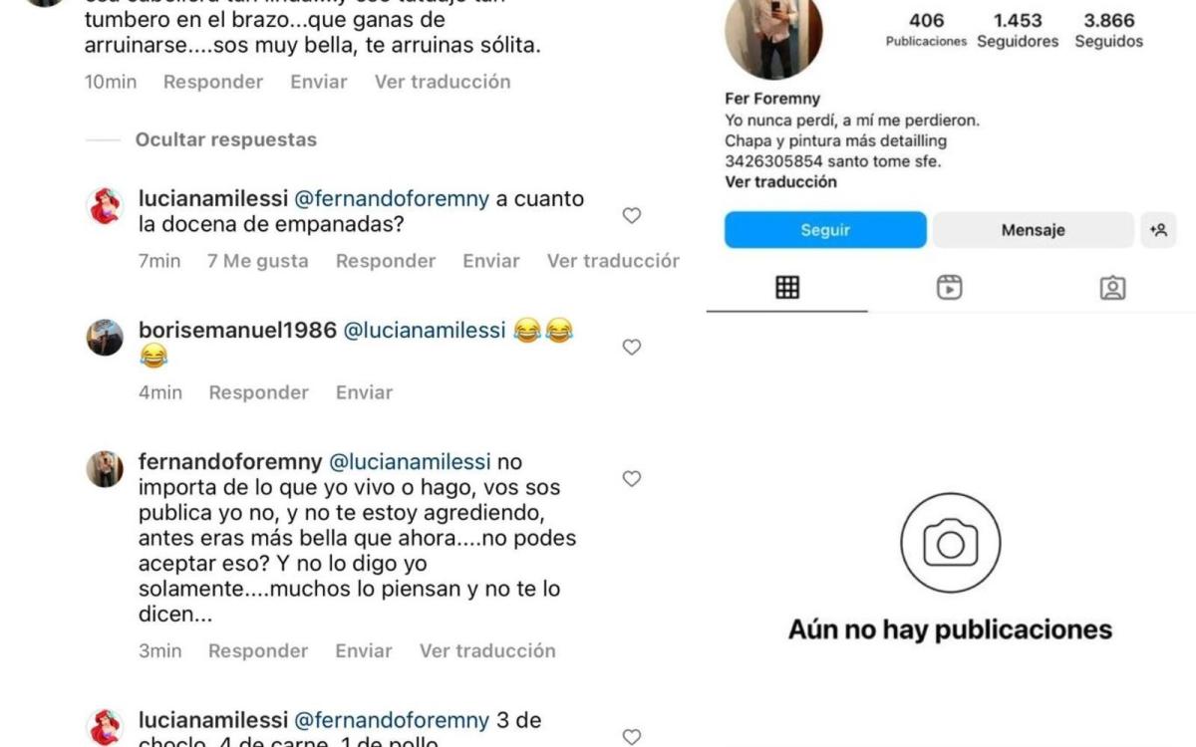Open the 1.453 Seguidores list
The height and width of the screenshot is (747, 1196).
(1018, 30)
